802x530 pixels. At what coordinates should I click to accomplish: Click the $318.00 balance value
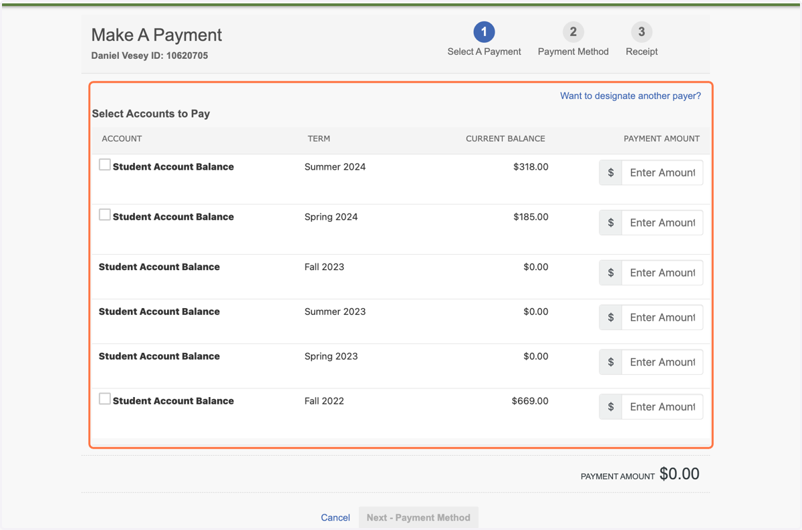(x=531, y=167)
